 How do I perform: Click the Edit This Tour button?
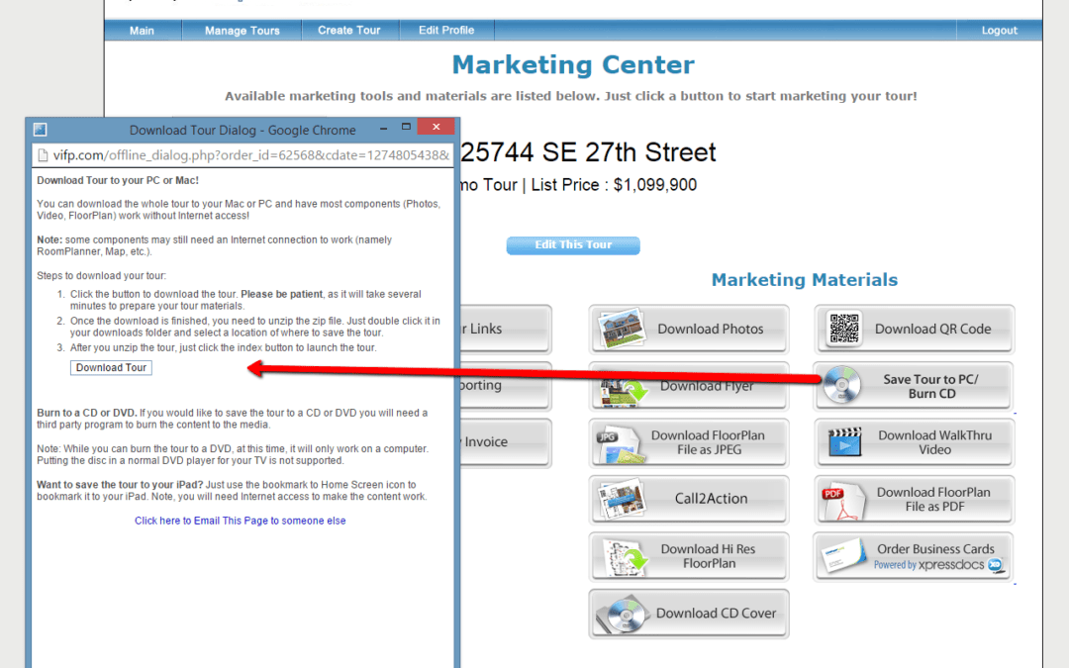[x=573, y=245]
